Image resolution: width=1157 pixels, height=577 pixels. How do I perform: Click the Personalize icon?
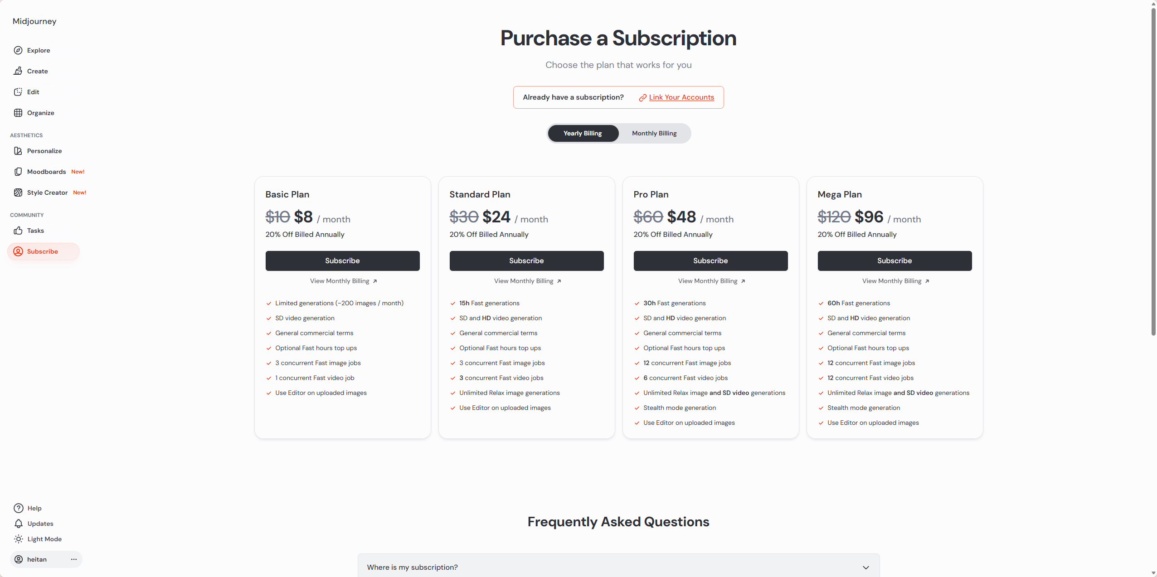tap(18, 151)
